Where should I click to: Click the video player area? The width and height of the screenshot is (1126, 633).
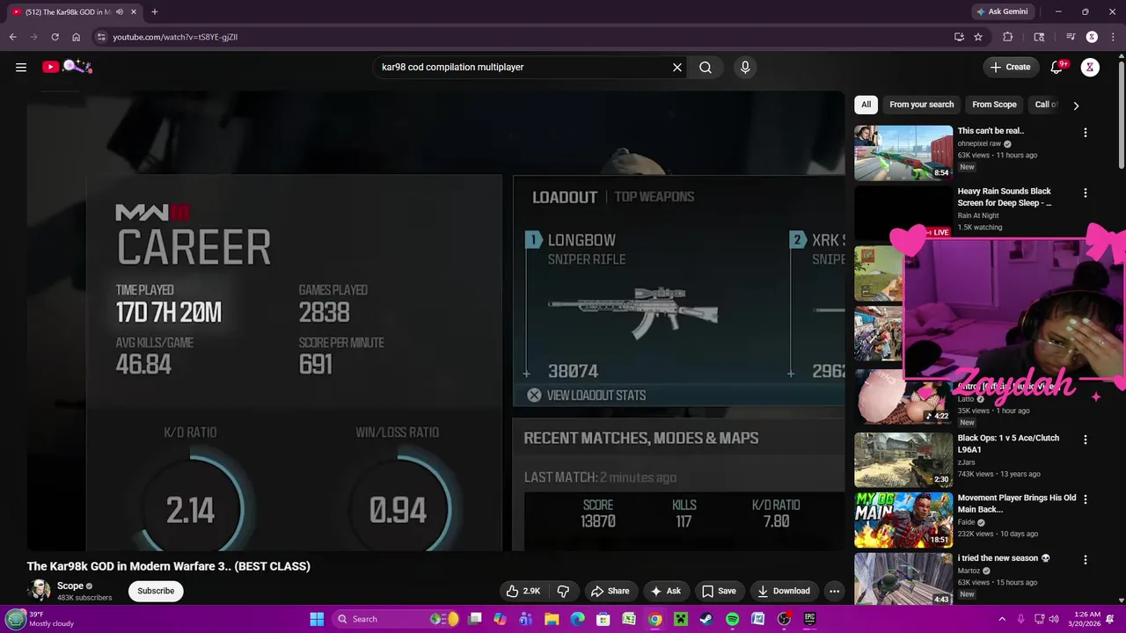pyautogui.click(x=435, y=321)
